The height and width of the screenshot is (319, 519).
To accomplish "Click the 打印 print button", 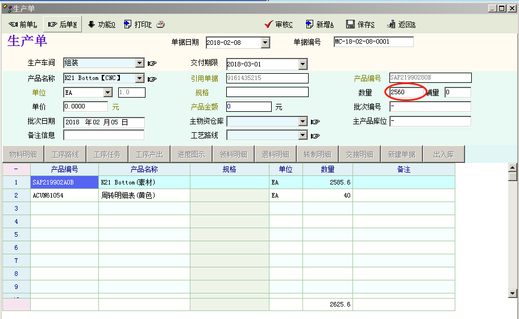I will (x=138, y=24).
